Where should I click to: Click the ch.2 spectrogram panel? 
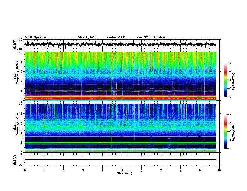click(x=120, y=128)
